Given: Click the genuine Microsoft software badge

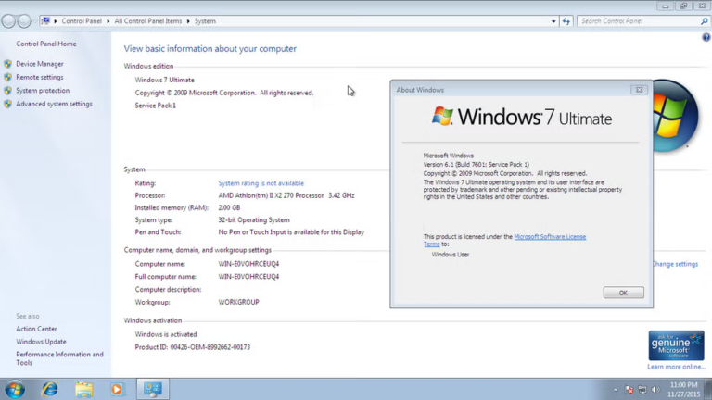Looking at the screenshot, I should click(676, 345).
